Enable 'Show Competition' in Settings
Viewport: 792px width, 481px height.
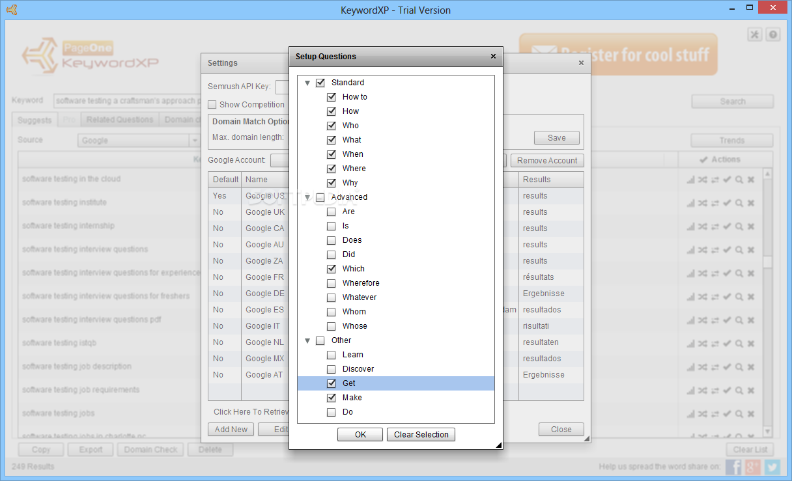point(212,105)
